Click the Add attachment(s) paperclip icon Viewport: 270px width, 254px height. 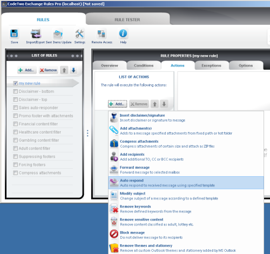tap(114, 131)
